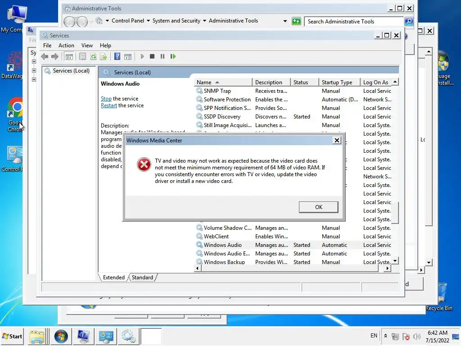Screen dimensions: 461x346
Task: Select the Software Protection service
Action: 293,100
